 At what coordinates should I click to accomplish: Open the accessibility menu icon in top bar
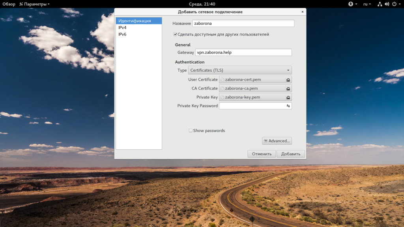(350, 4)
